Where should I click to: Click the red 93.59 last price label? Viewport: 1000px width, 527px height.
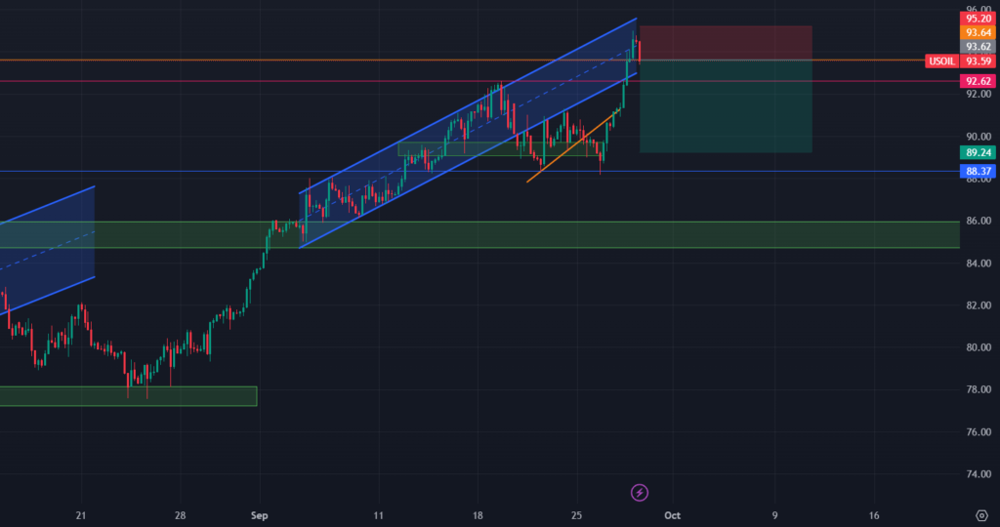[978, 61]
